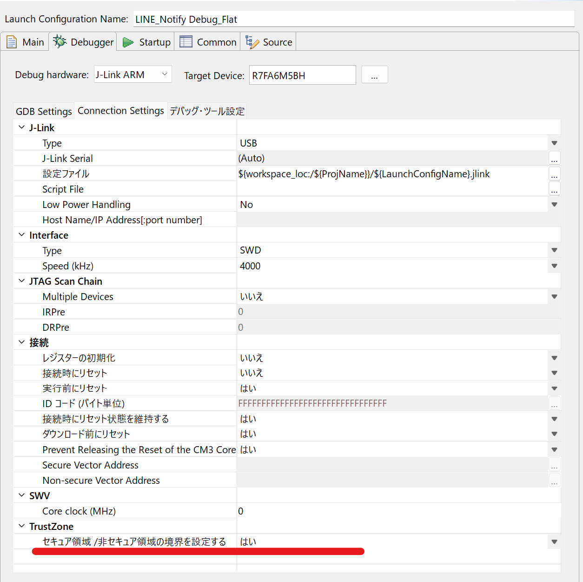Click the Common tab table icon
583x582 pixels.
click(186, 42)
